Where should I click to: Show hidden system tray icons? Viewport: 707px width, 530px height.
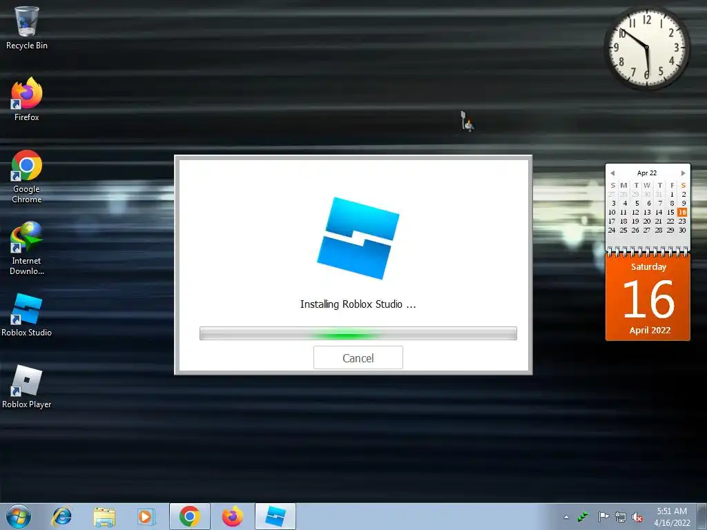point(566,517)
